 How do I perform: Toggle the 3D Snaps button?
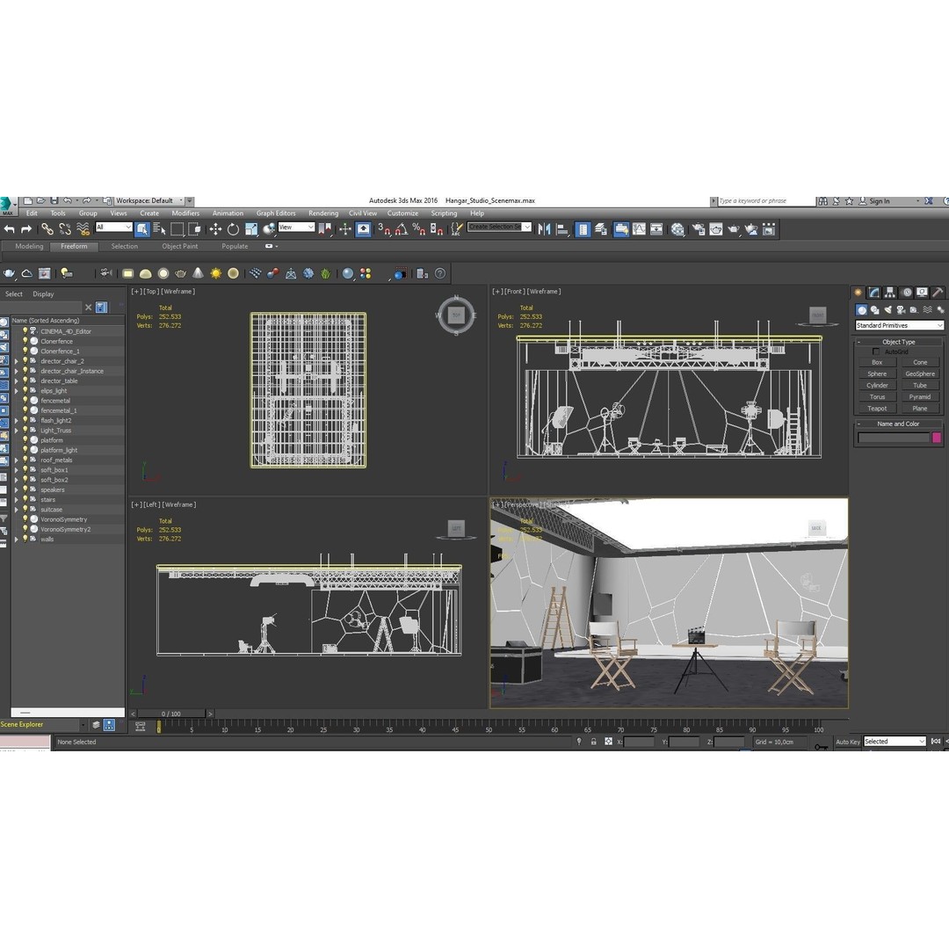coord(384,229)
